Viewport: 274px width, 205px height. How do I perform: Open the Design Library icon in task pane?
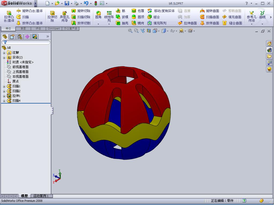(x=269, y=50)
